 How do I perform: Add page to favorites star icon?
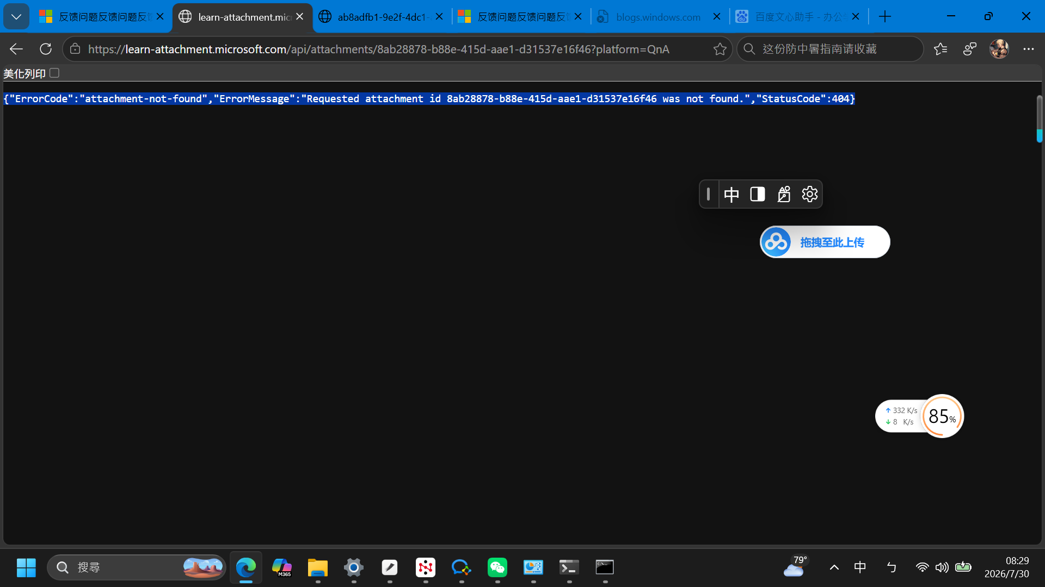[x=720, y=49]
